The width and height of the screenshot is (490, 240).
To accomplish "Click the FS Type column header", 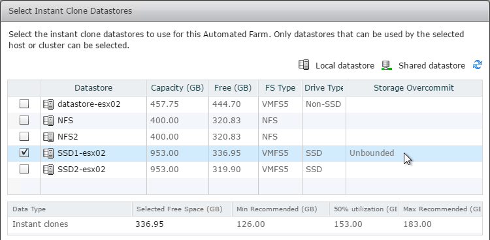I will [280, 88].
